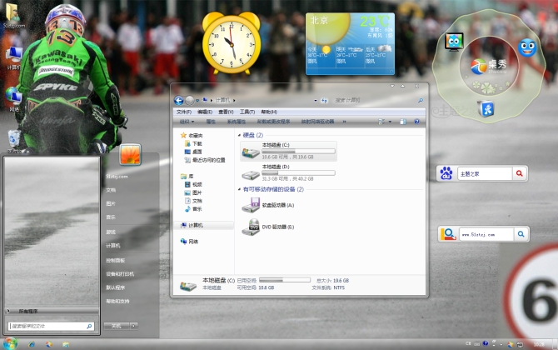The image size is (558, 350).
Task: Open shutdown options arrow next to 关机
Action: tap(134, 326)
